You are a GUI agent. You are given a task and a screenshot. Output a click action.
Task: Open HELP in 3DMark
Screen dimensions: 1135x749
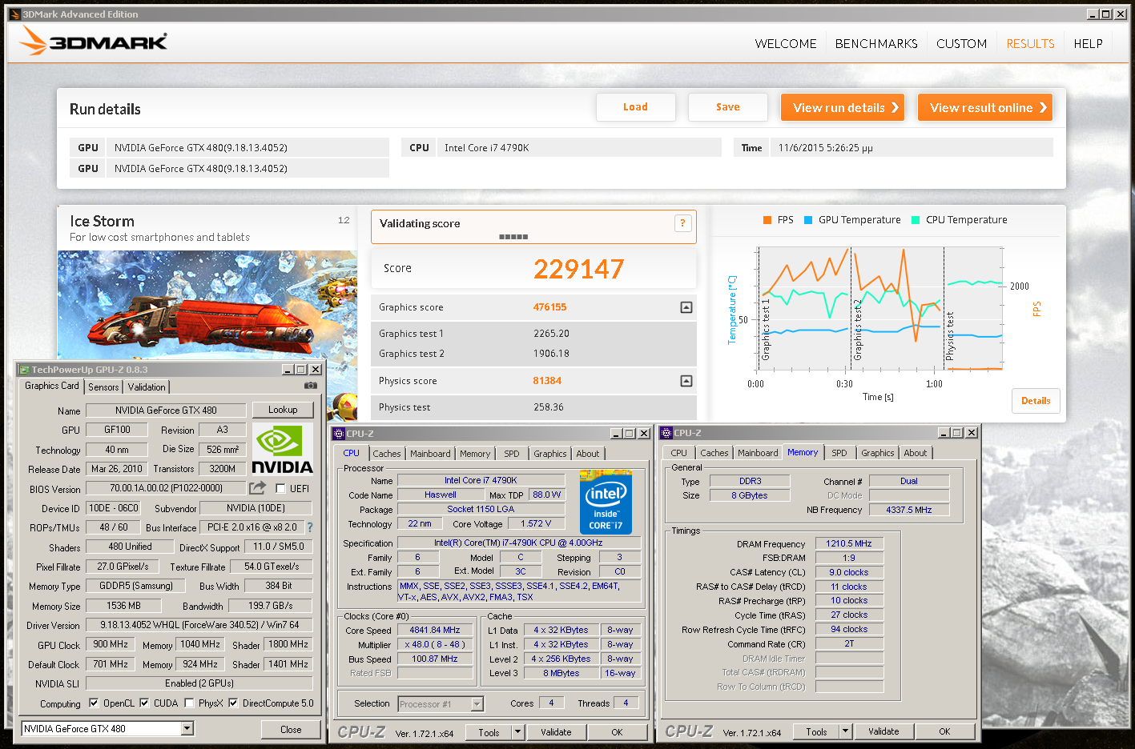1088,44
